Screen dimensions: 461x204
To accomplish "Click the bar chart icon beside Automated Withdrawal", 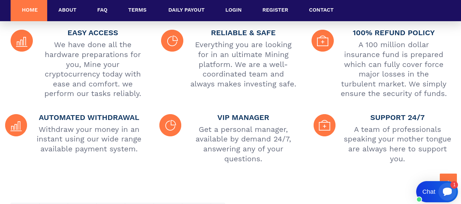I will tap(16, 125).
